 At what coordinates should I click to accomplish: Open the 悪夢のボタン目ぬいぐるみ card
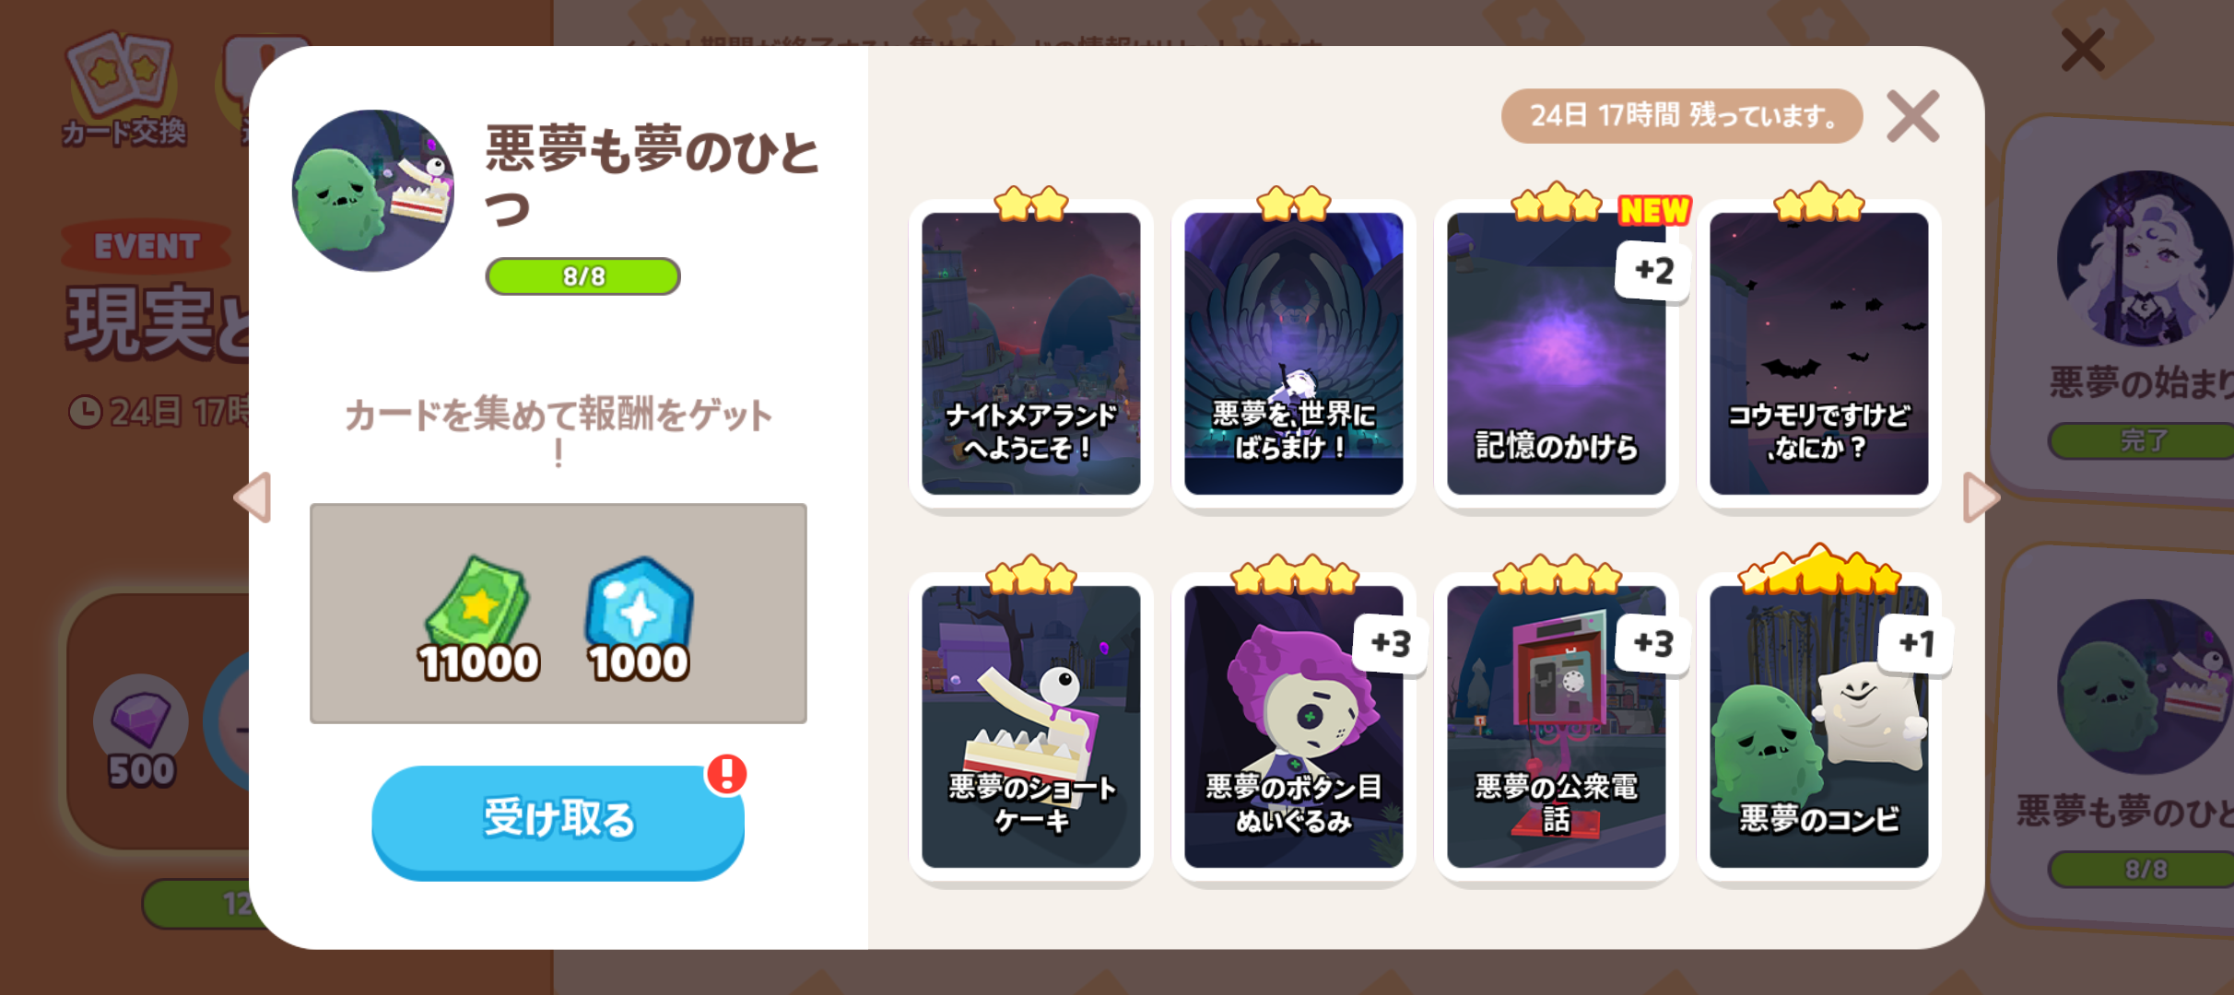pyautogui.click(x=1293, y=727)
